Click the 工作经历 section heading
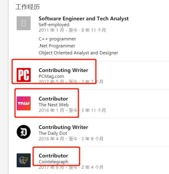Viewport: 169px width, 174px height. coord(28,7)
